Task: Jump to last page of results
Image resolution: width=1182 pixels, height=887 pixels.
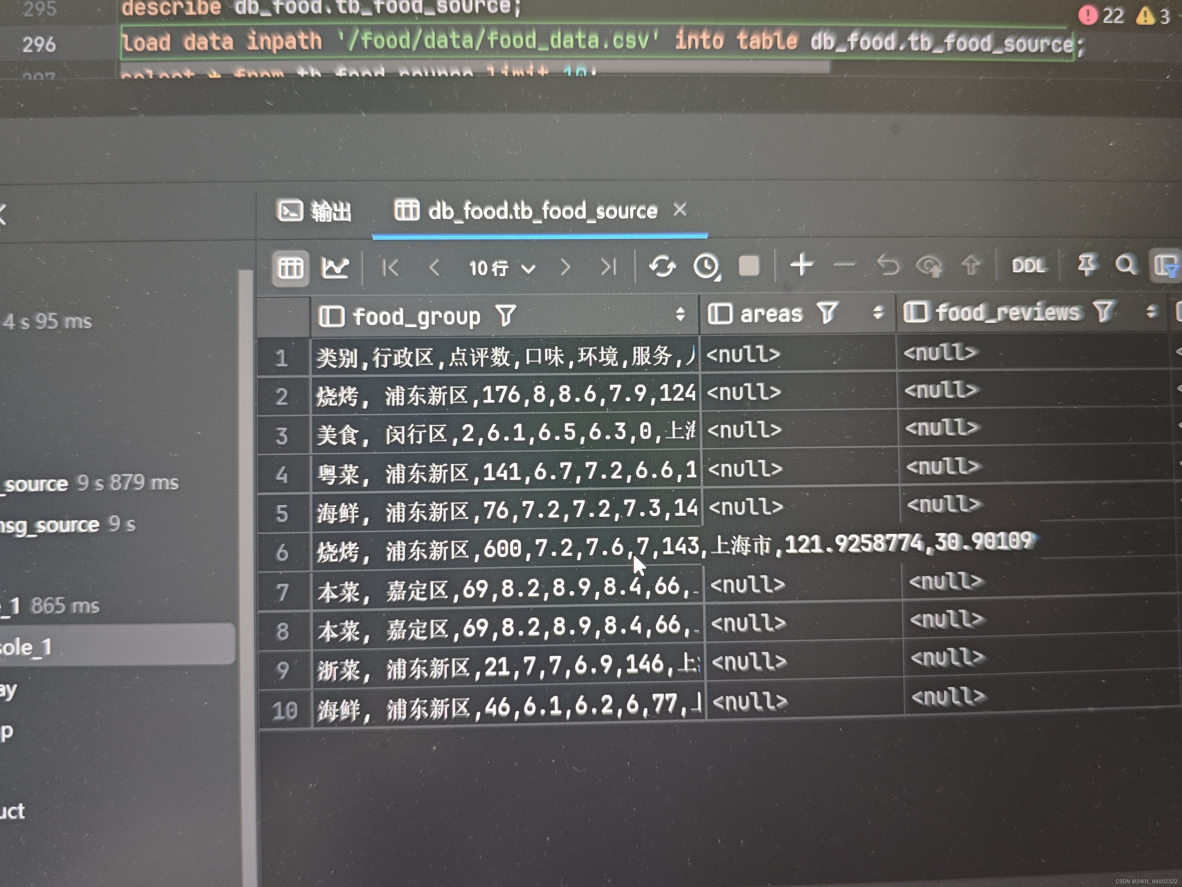Action: click(x=608, y=267)
